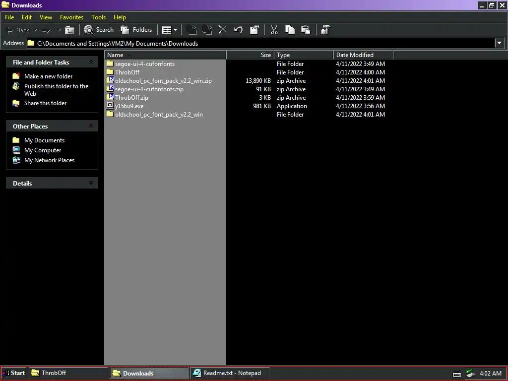Click the Copy To toolbar icon
The height and width of the screenshot is (381, 508).
click(207, 30)
